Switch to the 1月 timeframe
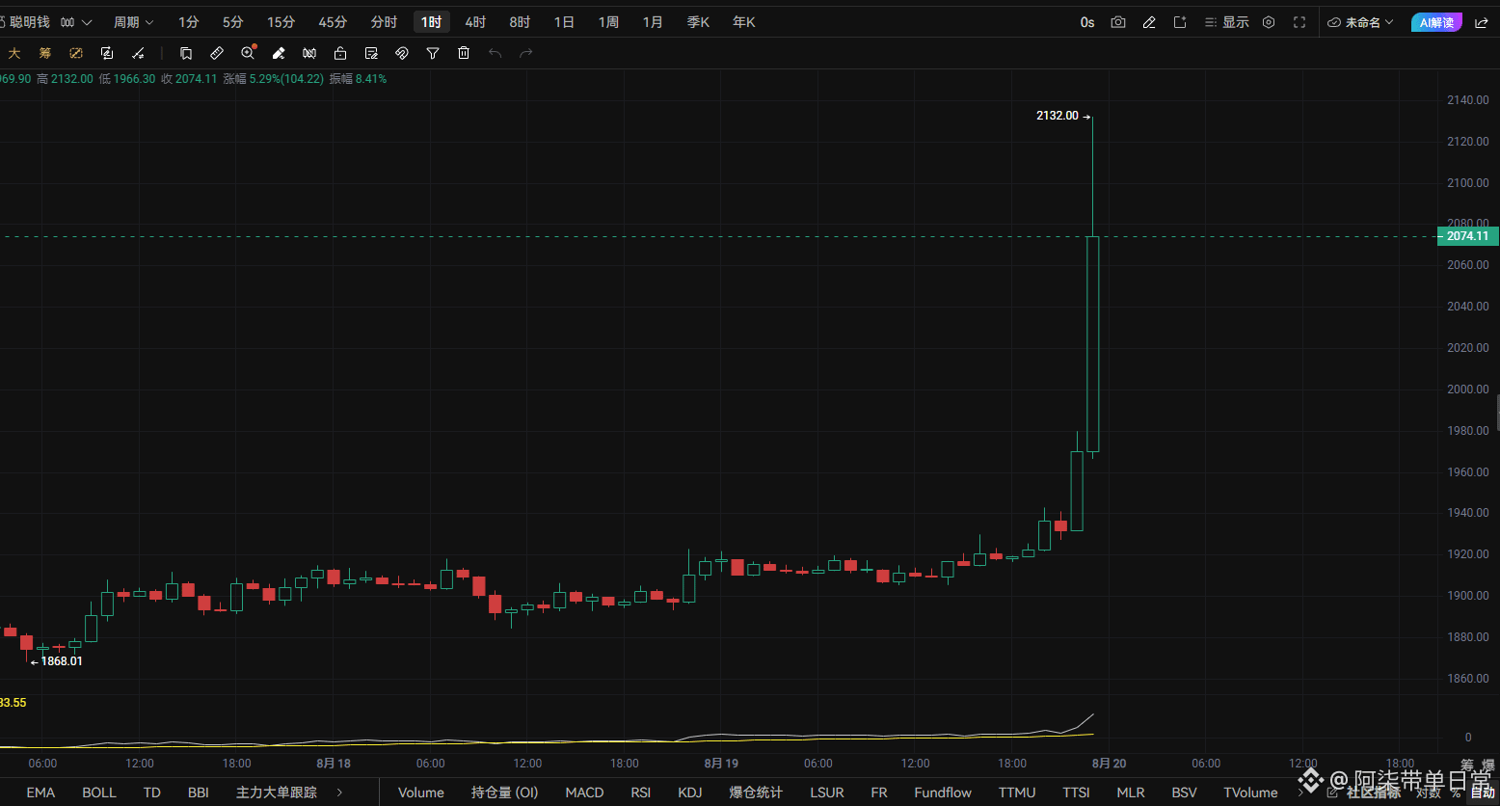 [x=653, y=22]
